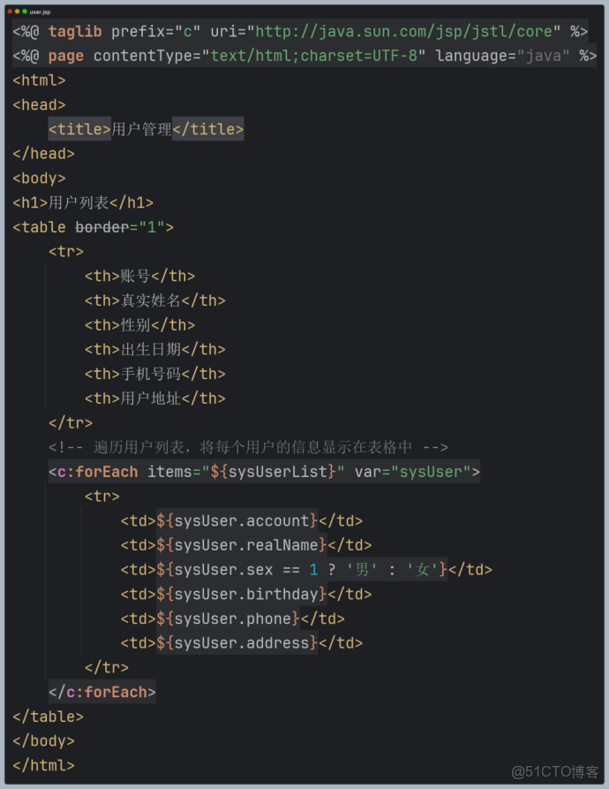609x789 pixels.
Task: Click the red close dot
Action: (10, 11)
